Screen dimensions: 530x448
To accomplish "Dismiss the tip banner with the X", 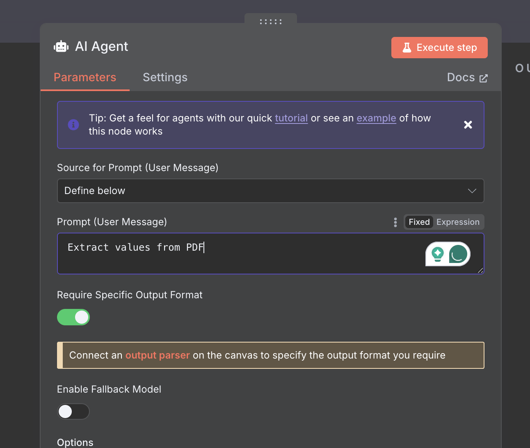I will point(468,125).
